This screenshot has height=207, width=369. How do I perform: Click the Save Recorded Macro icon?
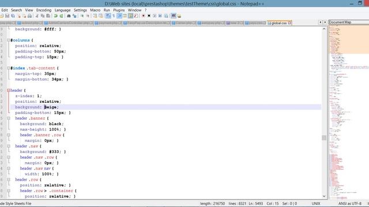(166, 16)
